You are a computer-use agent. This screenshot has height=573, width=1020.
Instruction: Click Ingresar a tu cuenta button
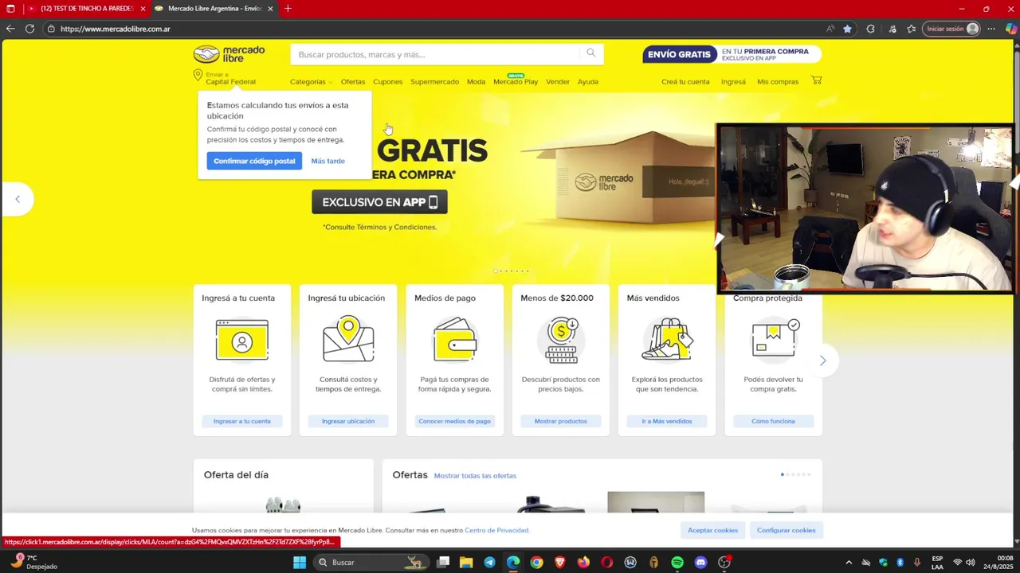242,421
